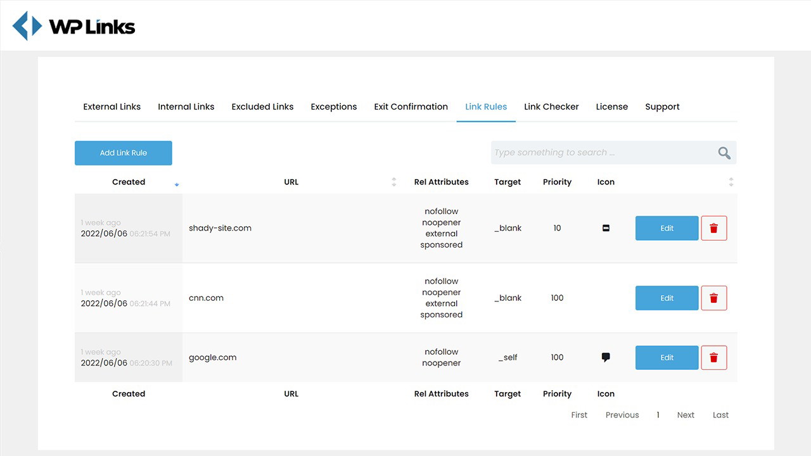Click the WP Links logo icon
811x456 pixels.
click(x=27, y=25)
